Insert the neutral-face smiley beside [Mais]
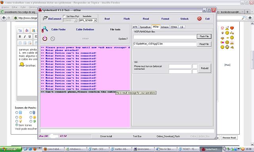Viewport: 254px width, 152px height. click(x=232, y=38)
